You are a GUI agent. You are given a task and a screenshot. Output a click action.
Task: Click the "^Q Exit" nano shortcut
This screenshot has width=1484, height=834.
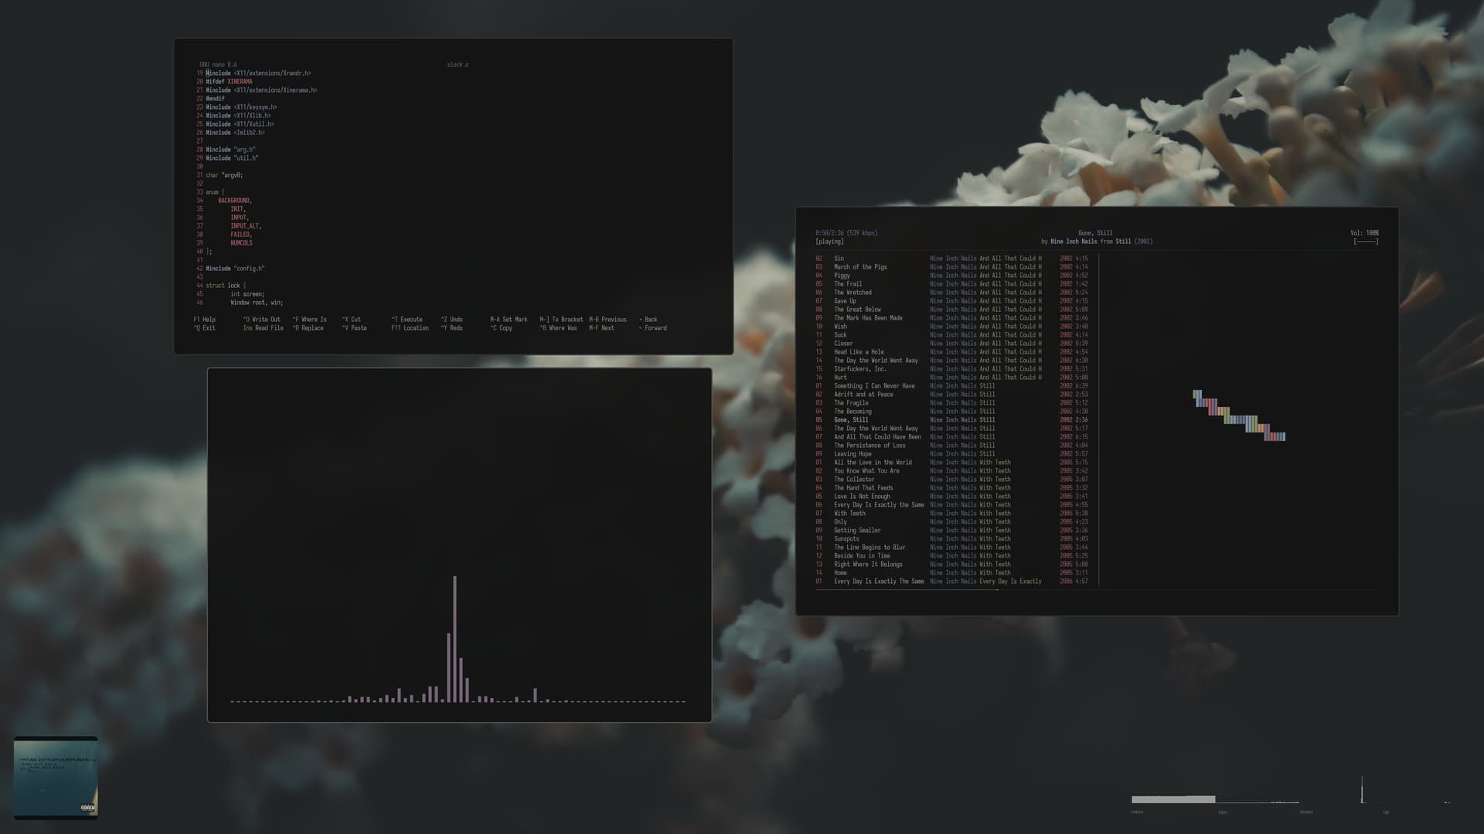click(x=205, y=328)
